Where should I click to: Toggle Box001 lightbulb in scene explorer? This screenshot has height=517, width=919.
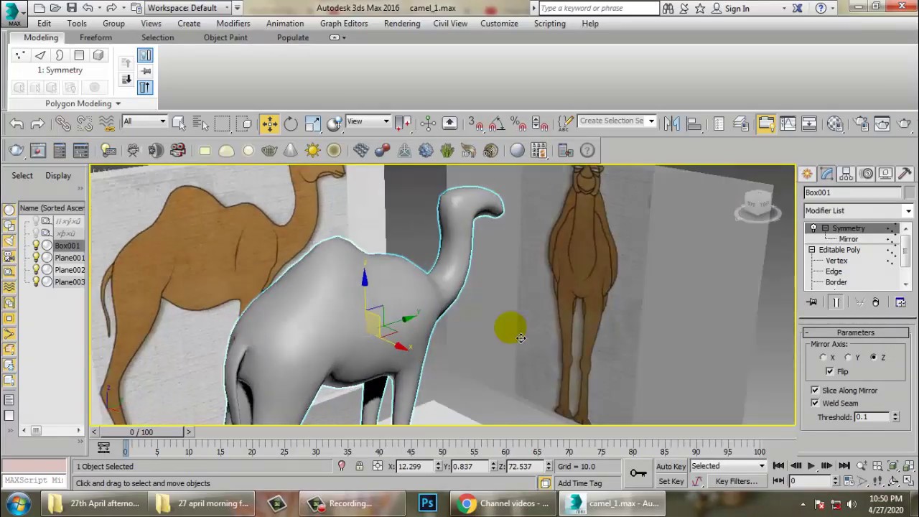click(36, 246)
